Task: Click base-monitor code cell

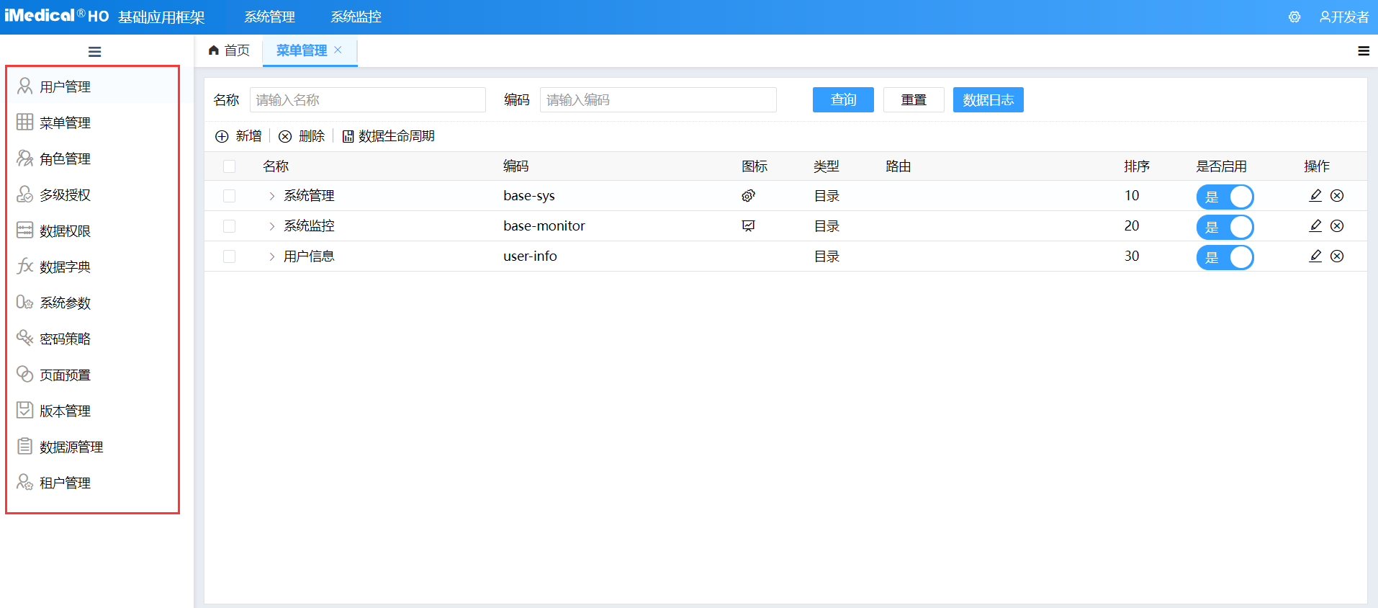Action: [544, 226]
